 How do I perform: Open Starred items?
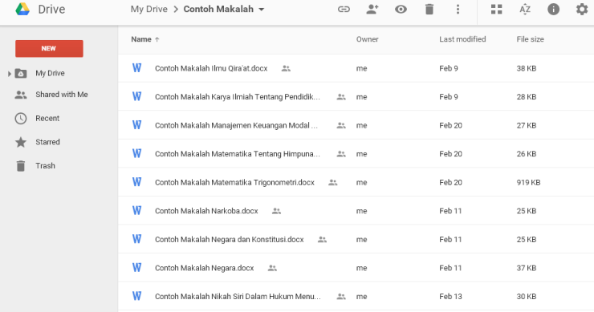[47, 142]
